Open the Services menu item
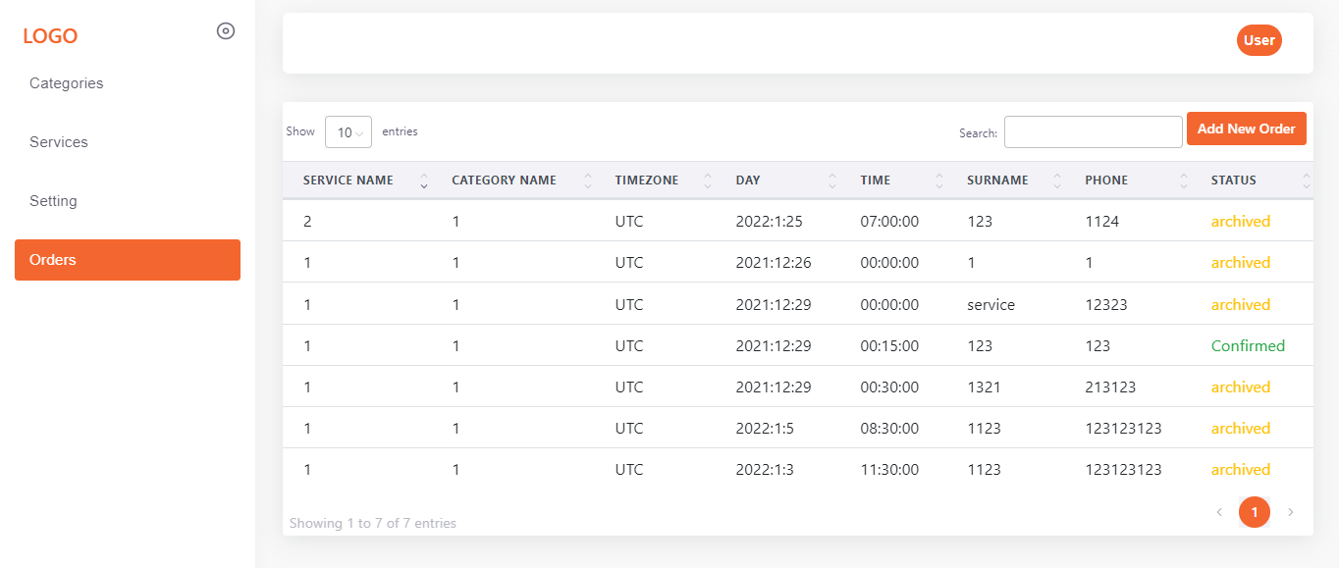1339x568 pixels. [x=59, y=142]
